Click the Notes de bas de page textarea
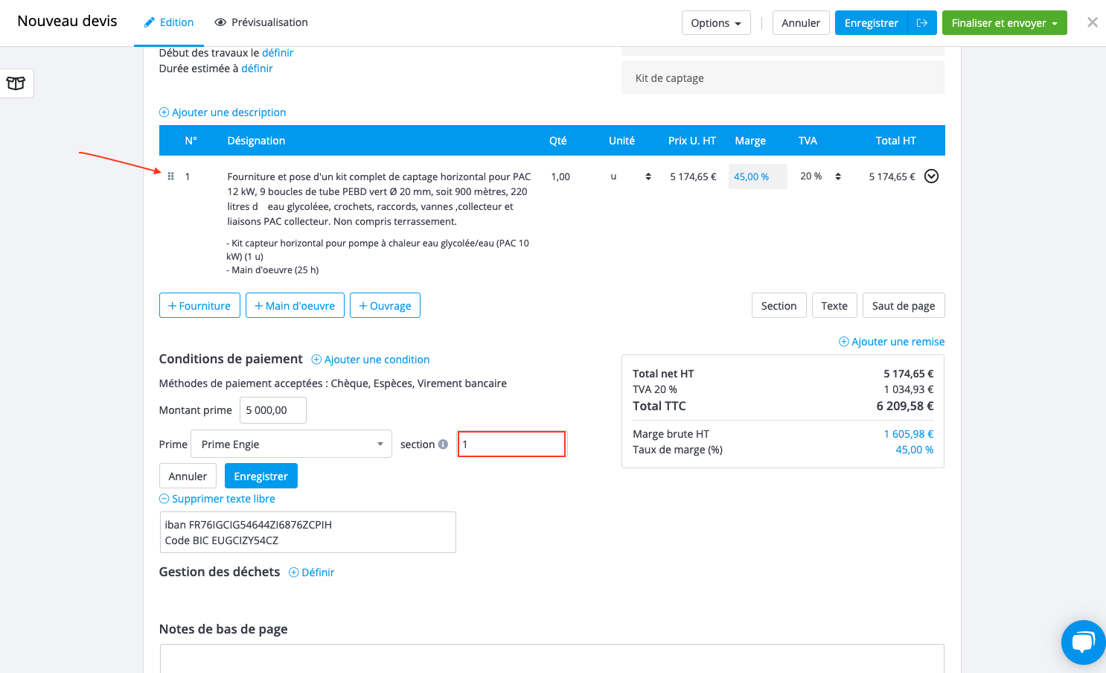This screenshot has width=1106, height=673. tap(552, 658)
